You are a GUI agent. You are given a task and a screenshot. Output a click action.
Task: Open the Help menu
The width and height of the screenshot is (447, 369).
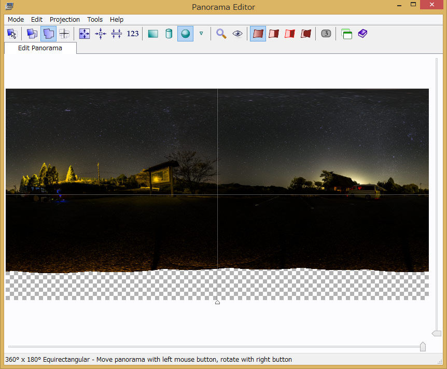117,19
